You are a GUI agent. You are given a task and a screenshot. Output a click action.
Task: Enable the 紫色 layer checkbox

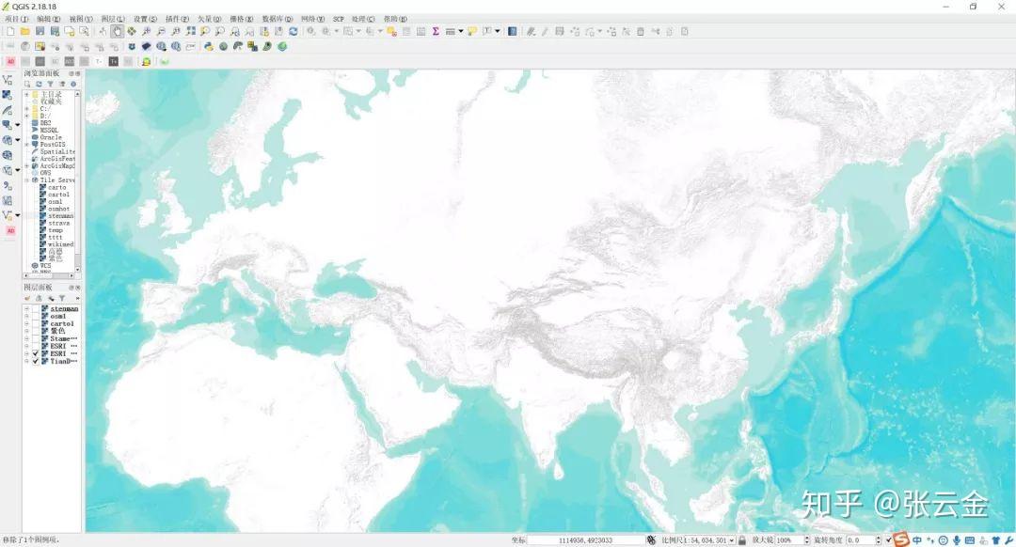[37, 332]
